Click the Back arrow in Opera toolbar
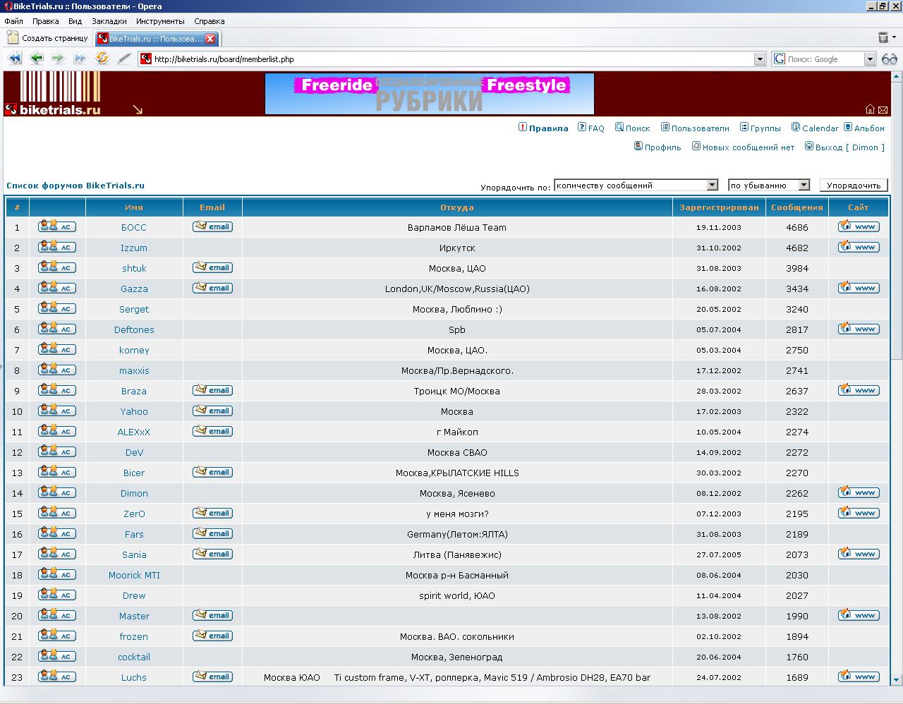The width and height of the screenshot is (903, 704). [36, 59]
